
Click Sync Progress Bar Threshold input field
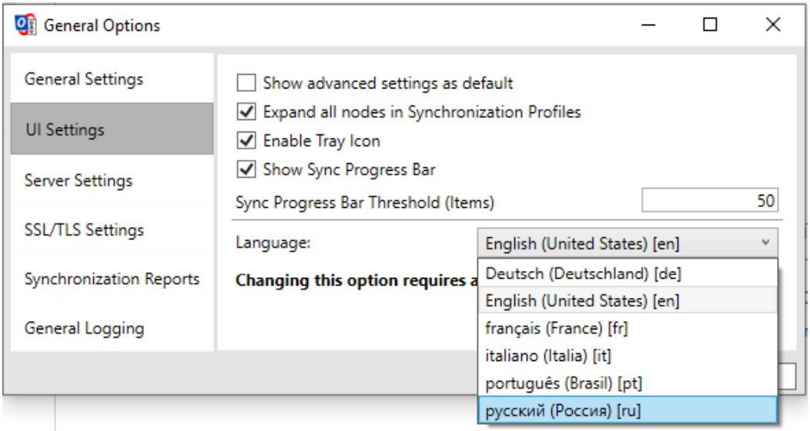tap(709, 202)
